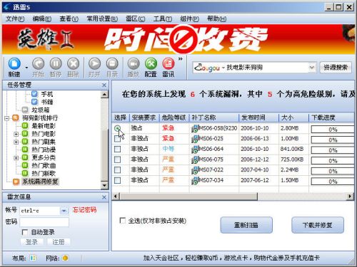Click the 系统漏洞修复 orange icon

click(16, 182)
